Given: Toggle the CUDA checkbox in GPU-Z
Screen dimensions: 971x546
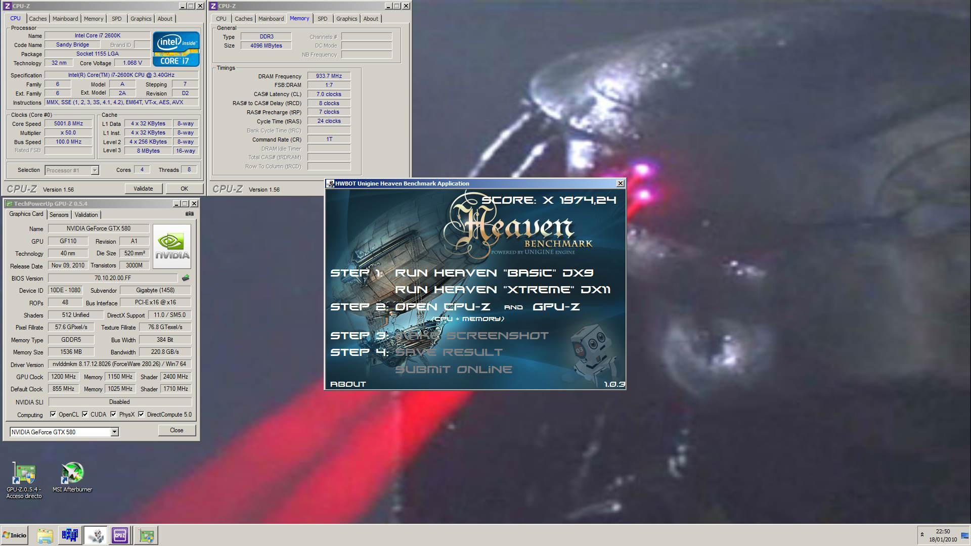Looking at the screenshot, I should tap(85, 414).
